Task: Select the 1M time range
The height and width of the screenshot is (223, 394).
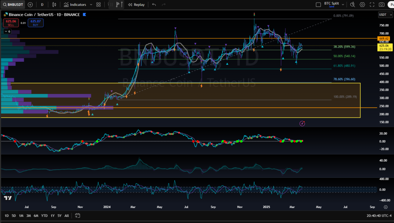Action: 21,215
